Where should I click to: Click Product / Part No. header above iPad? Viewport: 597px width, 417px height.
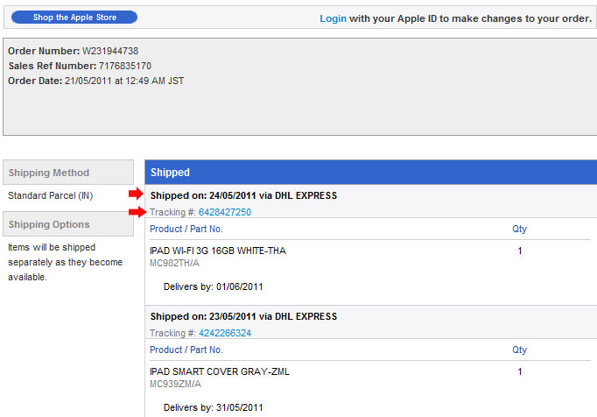point(186,229)
